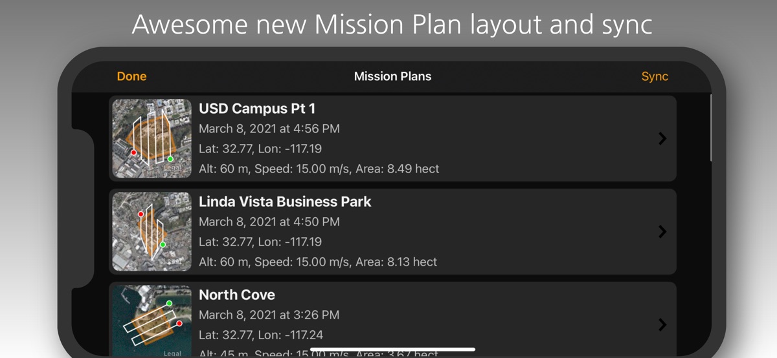The height and width of the screenshot is (358, 777).
Task: Click green start marker on North Cove thumbnail
Action: (169, 303)
